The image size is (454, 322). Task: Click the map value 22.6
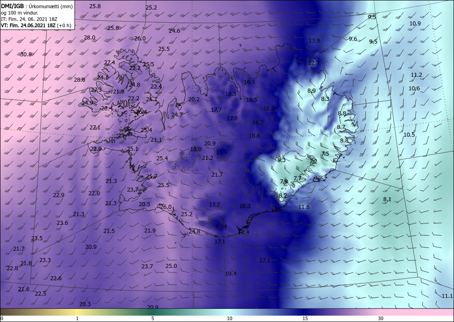(x=56, y=278)
